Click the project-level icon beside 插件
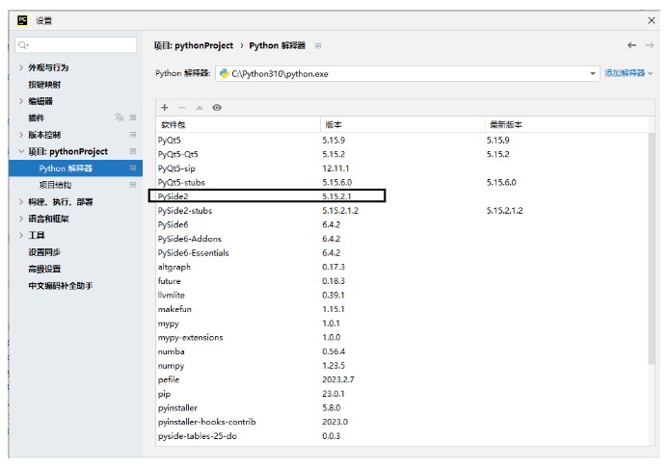 pos(133,117)
